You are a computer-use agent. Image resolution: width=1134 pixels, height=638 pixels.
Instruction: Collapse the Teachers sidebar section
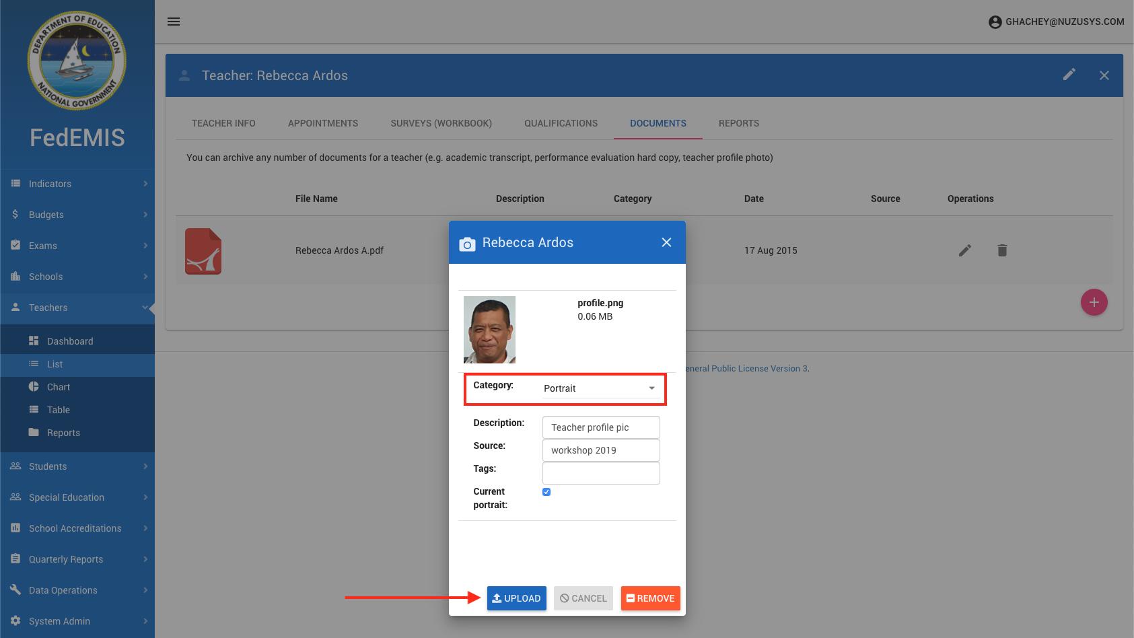[x=77, y=308]
